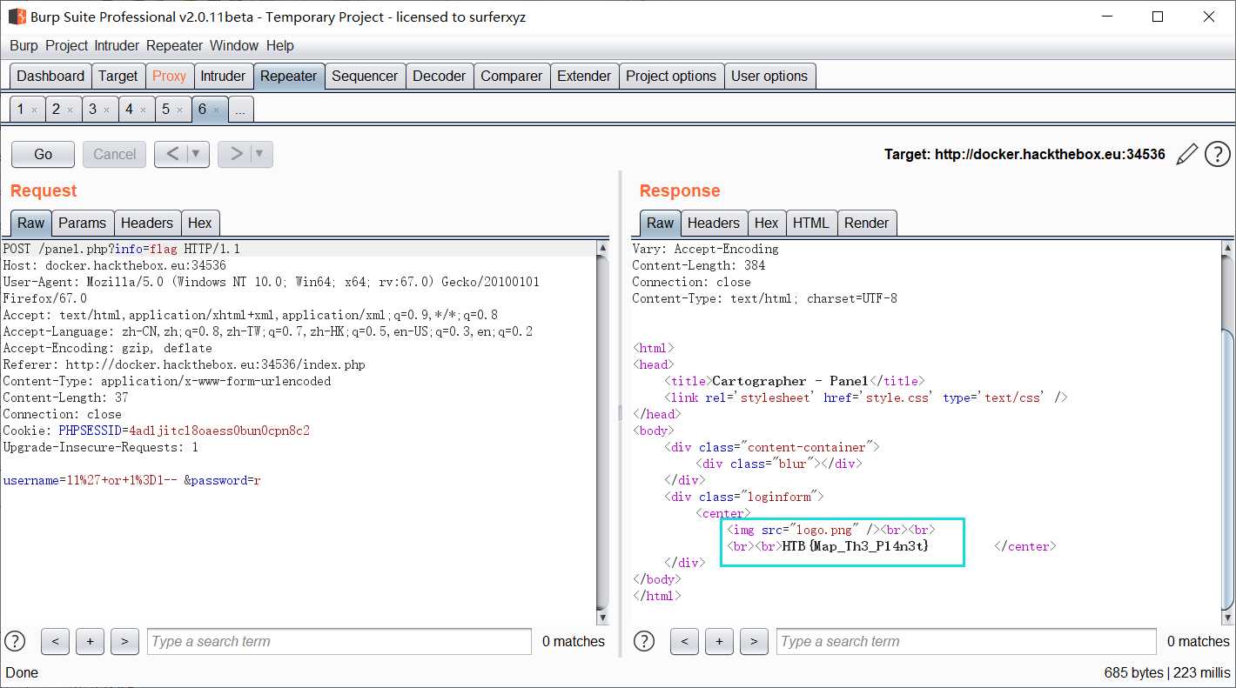
Task: Close Repeater tab 5 with its x
Action: pos(180,110)
